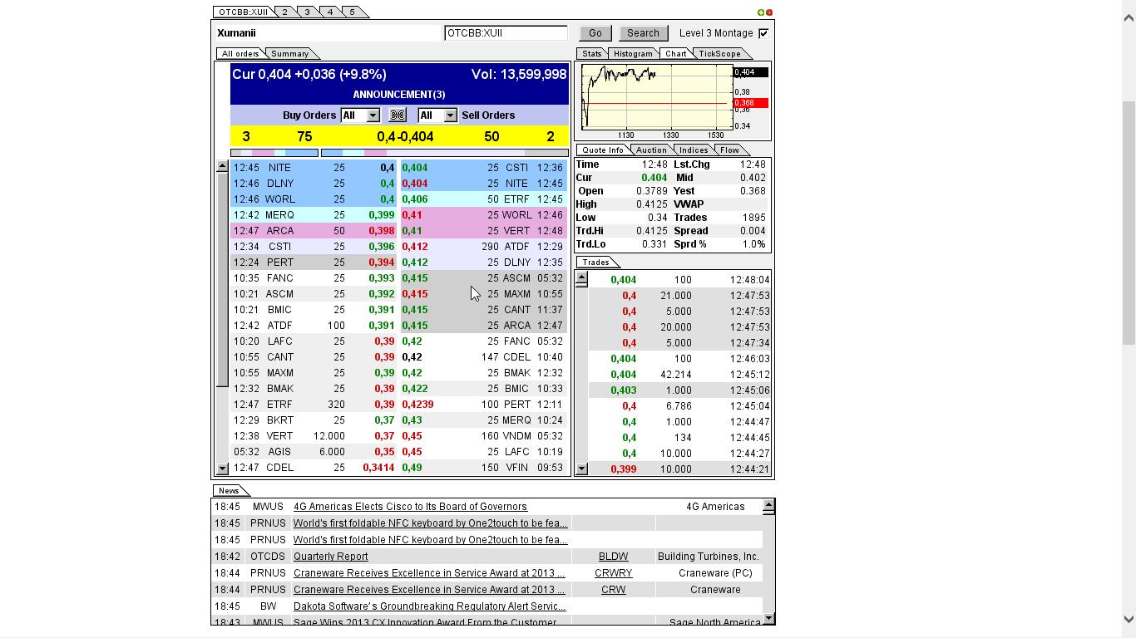
Task: Click the green circle icon at window top-right
Action: (760, 12)
